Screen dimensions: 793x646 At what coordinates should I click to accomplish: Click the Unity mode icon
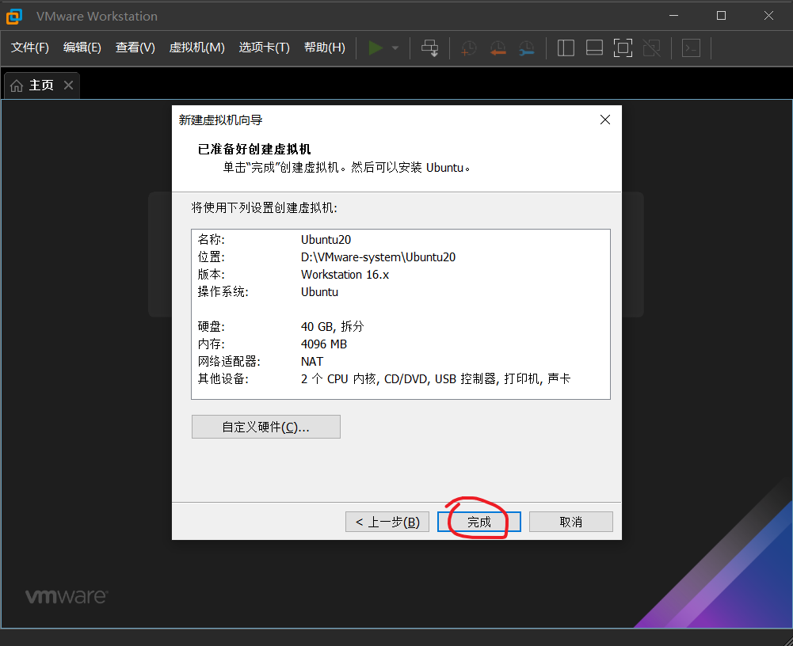[x=651, y=48]
